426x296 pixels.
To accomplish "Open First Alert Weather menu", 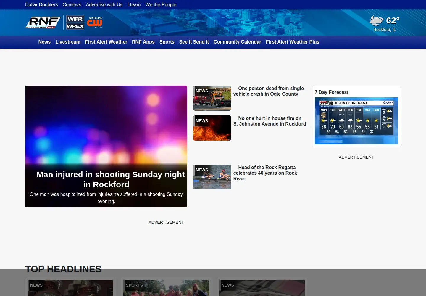I will [106, 42].
